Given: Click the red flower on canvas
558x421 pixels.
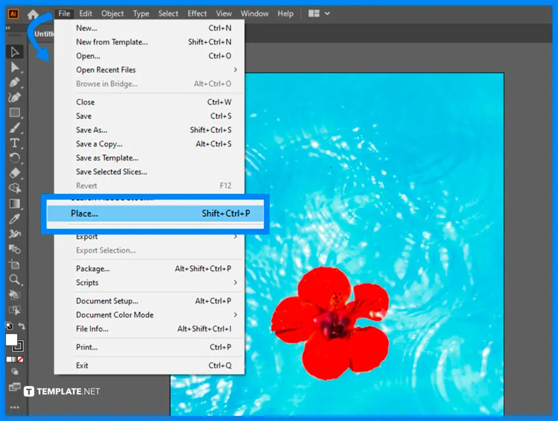Looking at the screenshot, I should pyautogui.click(x=330, y=320).
